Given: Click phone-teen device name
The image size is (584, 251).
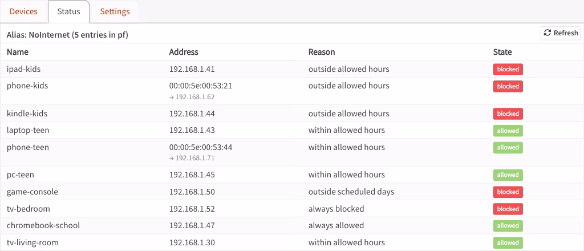Looking at the screenshot, I should point(27,148).
